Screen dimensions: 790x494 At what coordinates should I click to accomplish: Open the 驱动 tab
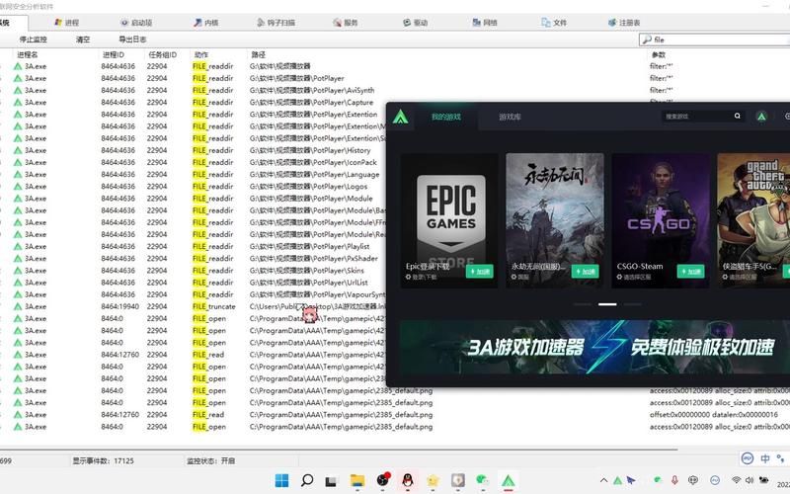415,23
